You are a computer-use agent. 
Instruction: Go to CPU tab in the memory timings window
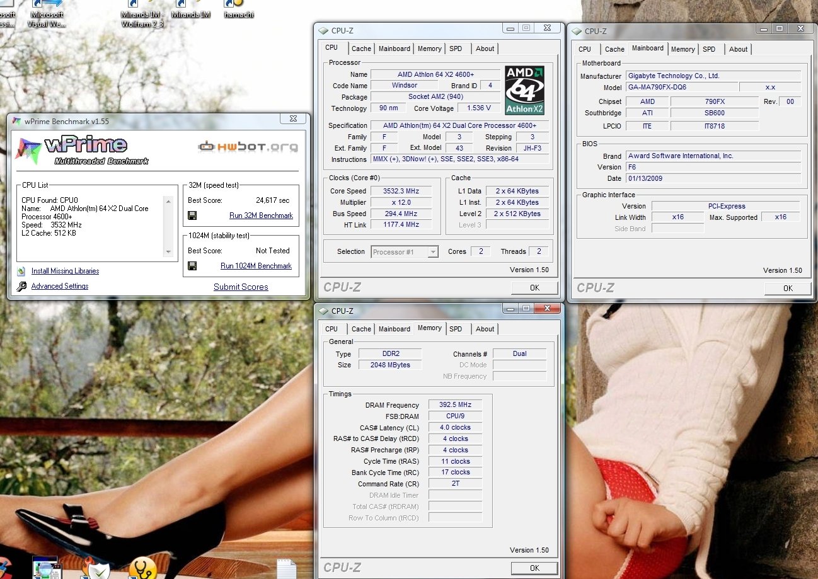point(331,329)
